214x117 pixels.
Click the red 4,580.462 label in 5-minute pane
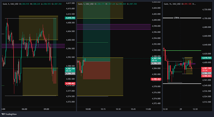[70, 84]
